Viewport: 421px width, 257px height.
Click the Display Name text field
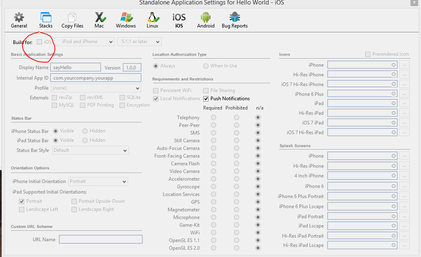tap(75, 67)
